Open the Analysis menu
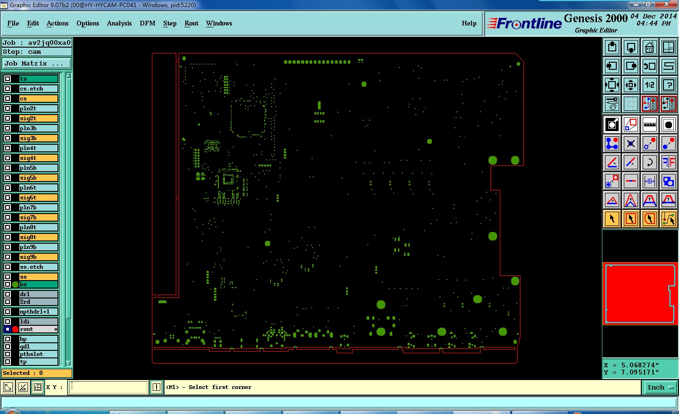This screenshot has height=414, width=679. coord(119,23)
